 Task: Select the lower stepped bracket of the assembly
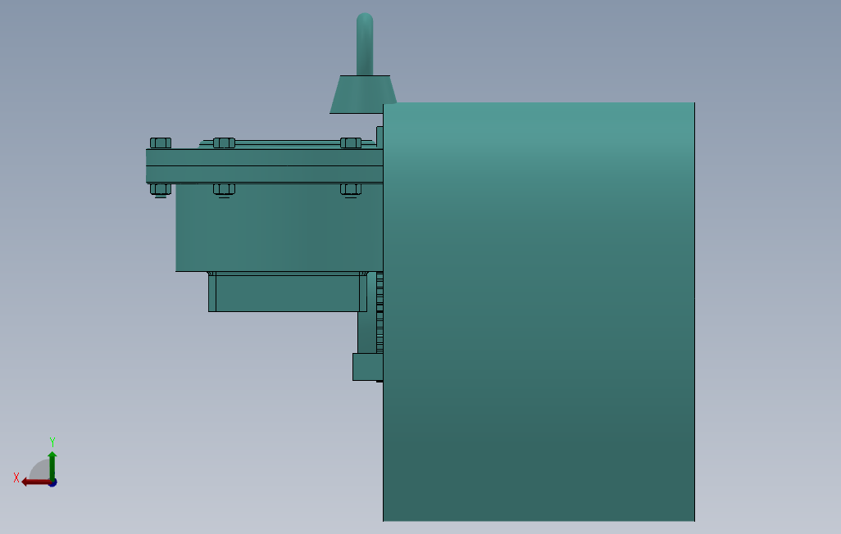pos(283,291)
